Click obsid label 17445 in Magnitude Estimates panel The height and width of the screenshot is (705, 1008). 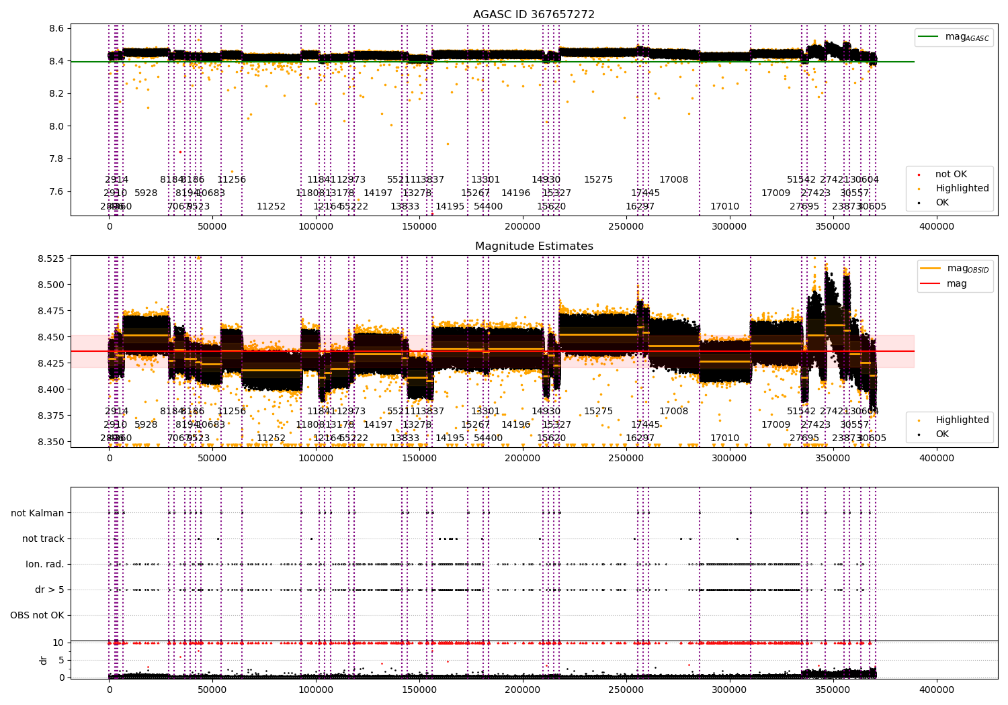click(x=646, y=425)
